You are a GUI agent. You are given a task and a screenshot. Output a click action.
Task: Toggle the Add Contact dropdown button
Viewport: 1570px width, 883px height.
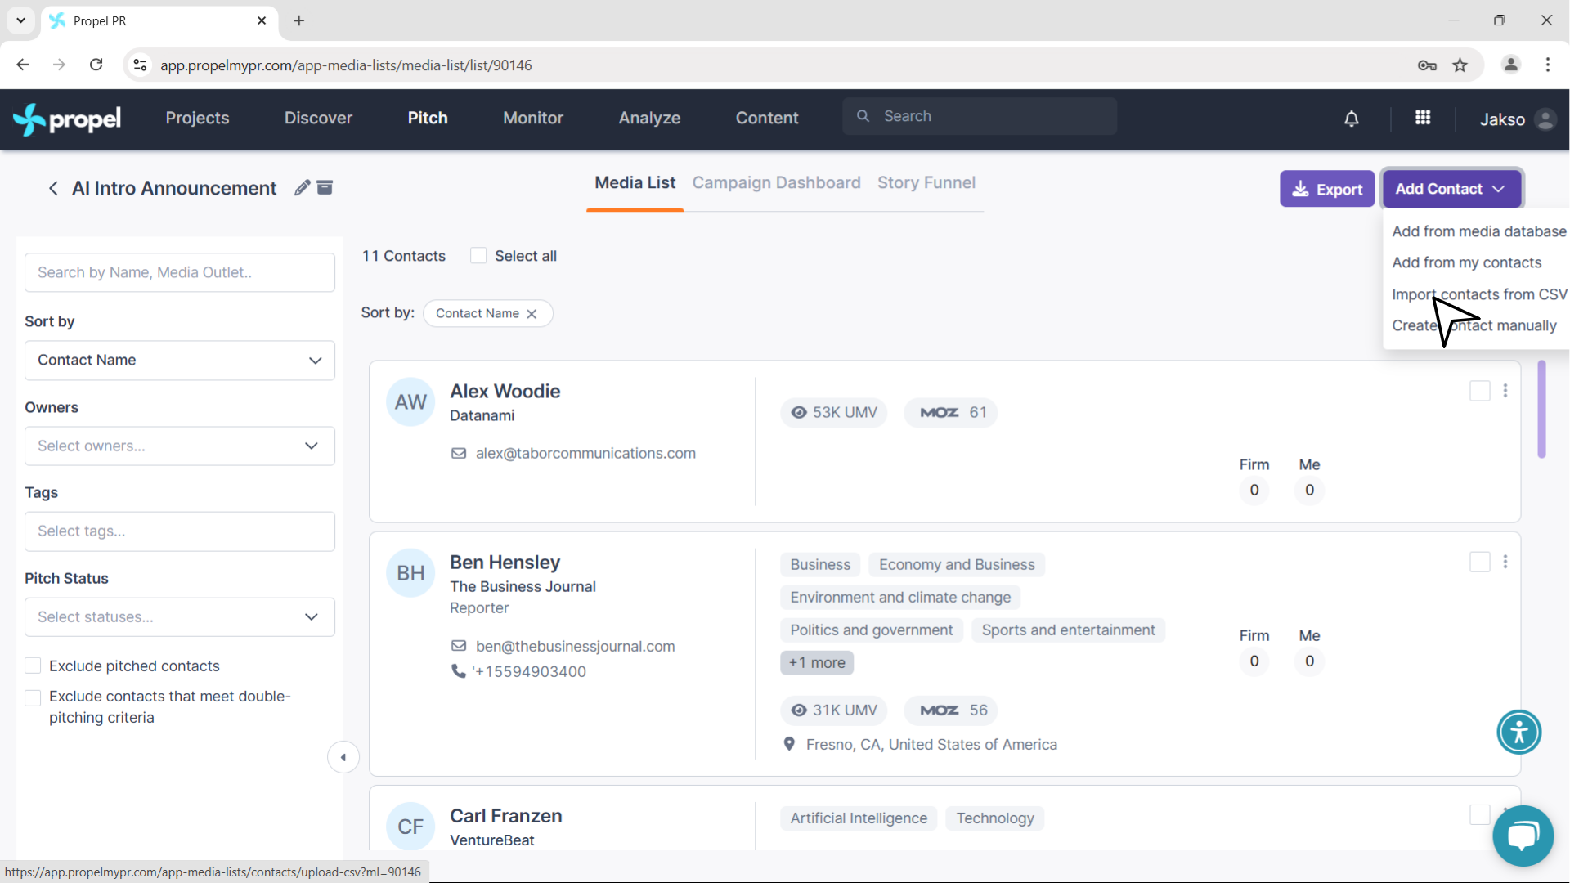pos(1451,189)
